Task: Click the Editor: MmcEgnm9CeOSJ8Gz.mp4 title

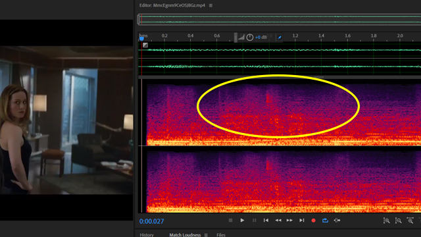Action: (172, 5)
